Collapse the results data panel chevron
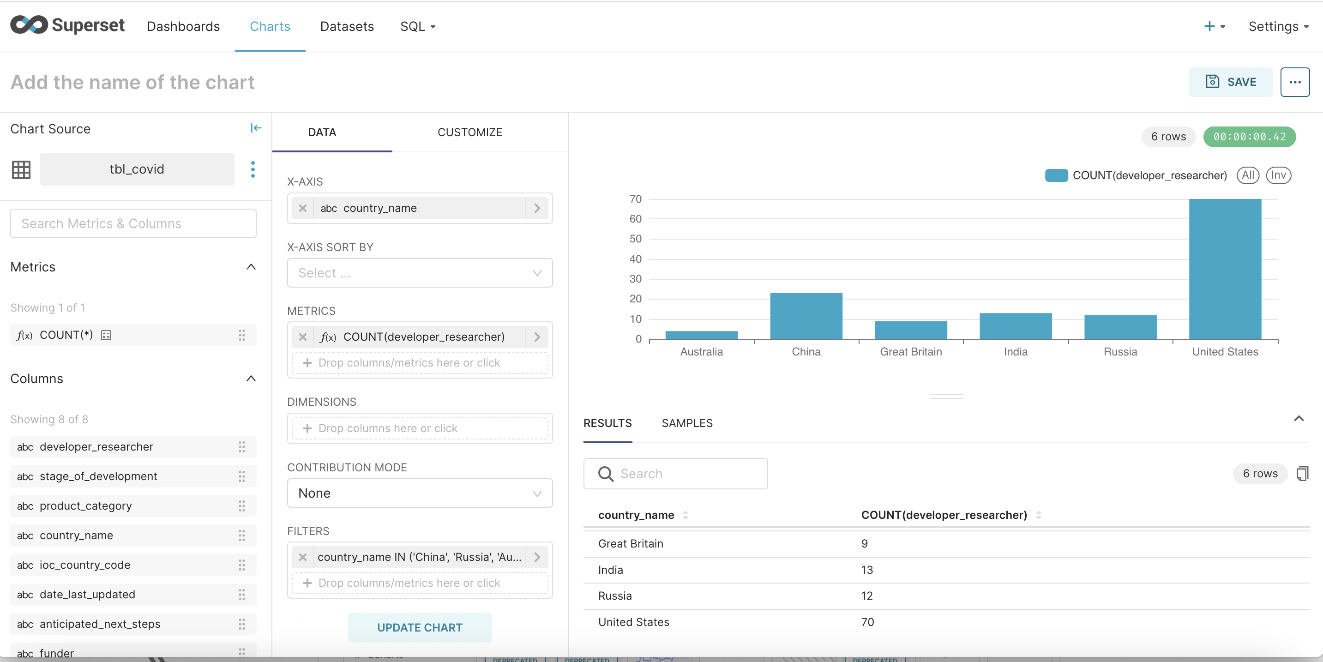Screen dimensions: 1323x662 [1299, 419]
